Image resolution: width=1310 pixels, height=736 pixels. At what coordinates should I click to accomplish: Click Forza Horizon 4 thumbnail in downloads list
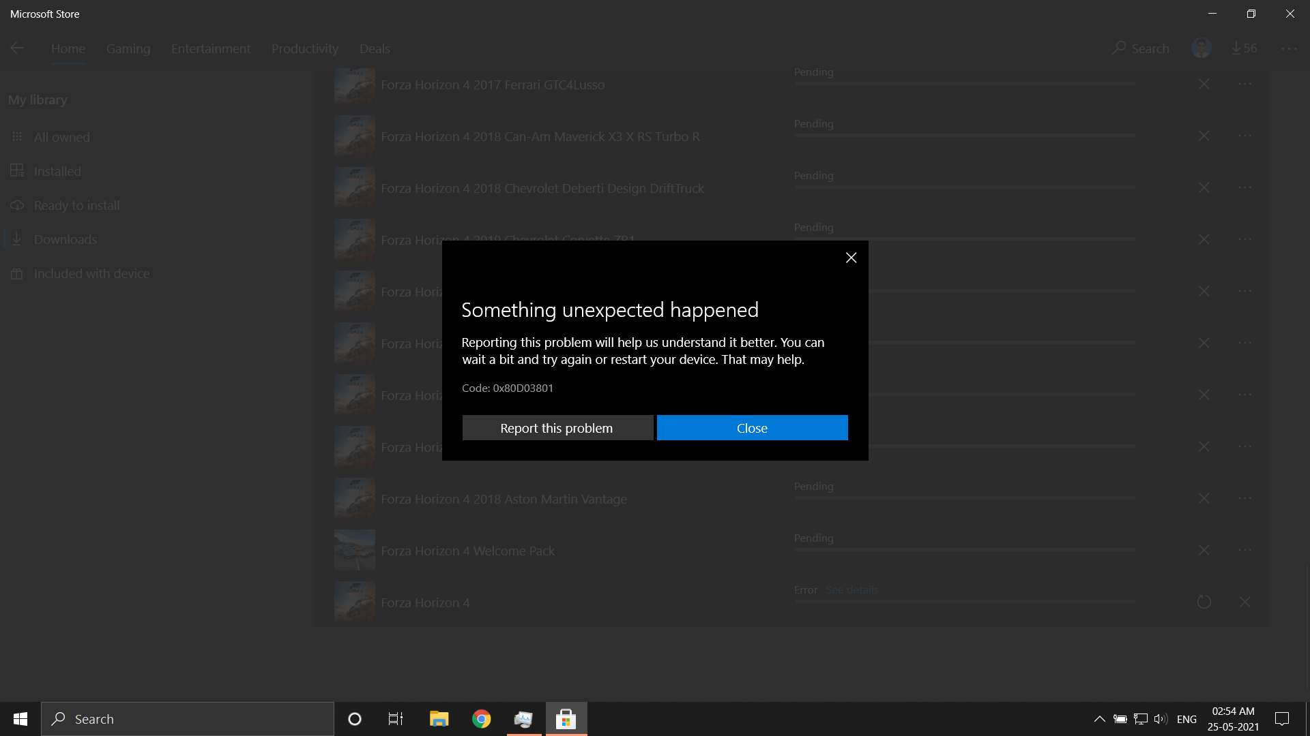[x=355, y=601]
